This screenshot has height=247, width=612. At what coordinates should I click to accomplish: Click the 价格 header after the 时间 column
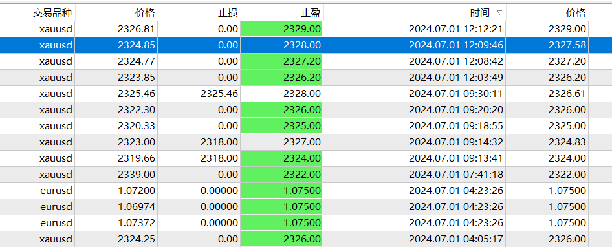pyautogui.click(x=576, y=13)
